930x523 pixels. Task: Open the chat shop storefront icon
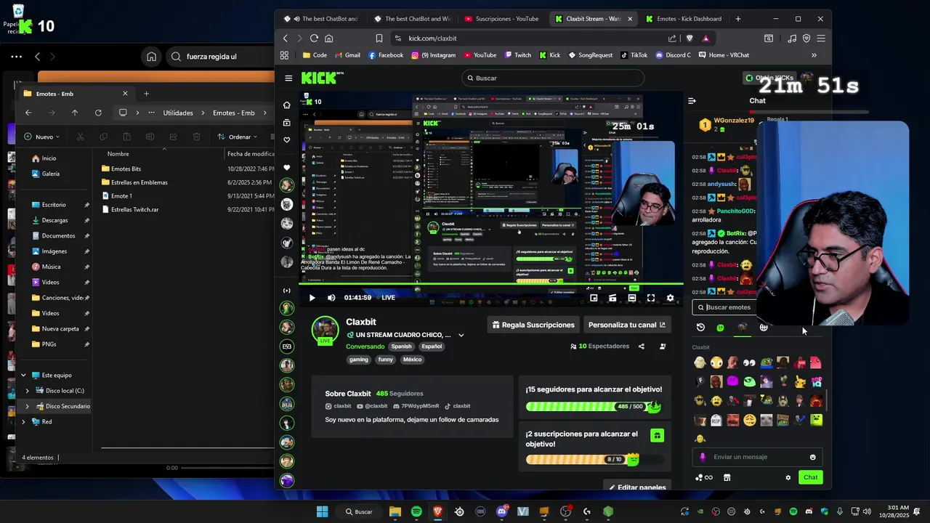727,477
